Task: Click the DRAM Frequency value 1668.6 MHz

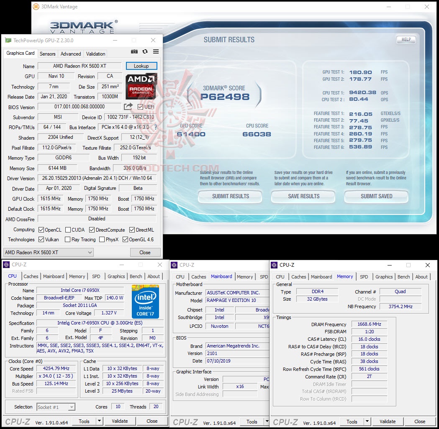Action: [369, 324]
